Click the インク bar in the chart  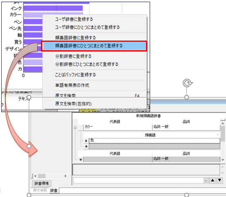(53, 8)
